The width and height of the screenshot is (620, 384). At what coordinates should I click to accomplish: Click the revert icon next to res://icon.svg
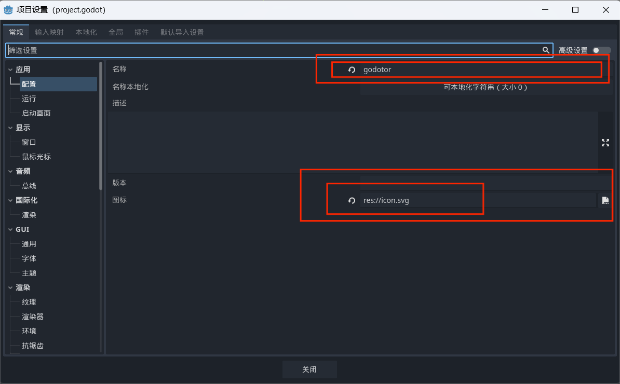click(x=352, y=200)
